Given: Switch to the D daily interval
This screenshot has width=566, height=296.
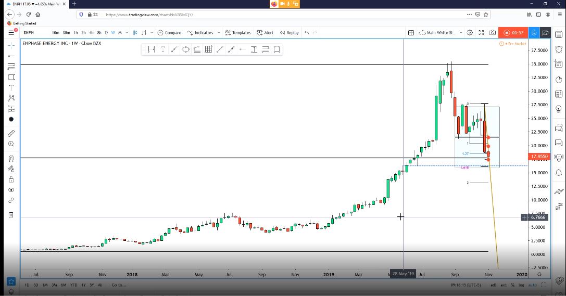Looking at the screenshot, I should click(106, 32).
